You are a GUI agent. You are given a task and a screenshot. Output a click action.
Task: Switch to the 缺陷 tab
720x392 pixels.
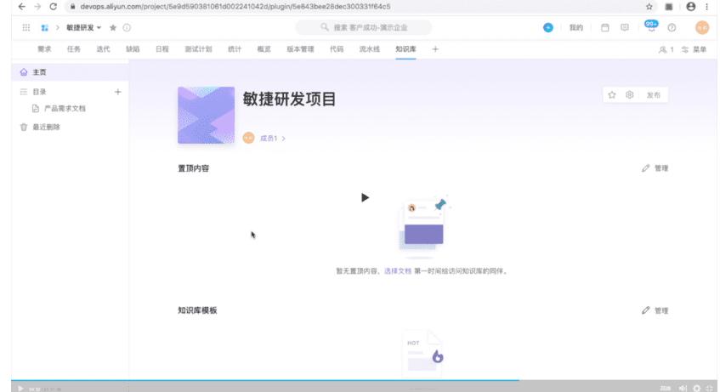[x=133, y=49]
